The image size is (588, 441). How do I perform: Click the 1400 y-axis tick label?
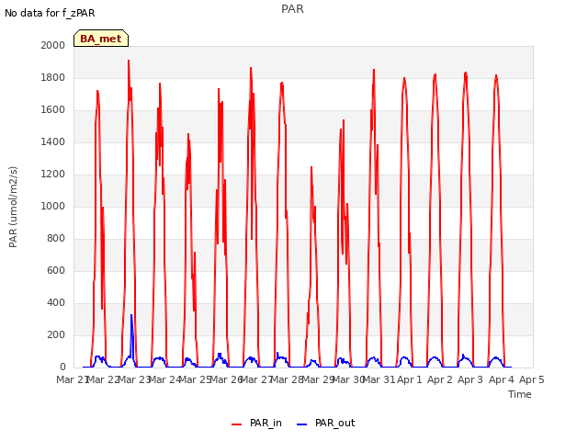pyautogui.click(x=53, y=141)
